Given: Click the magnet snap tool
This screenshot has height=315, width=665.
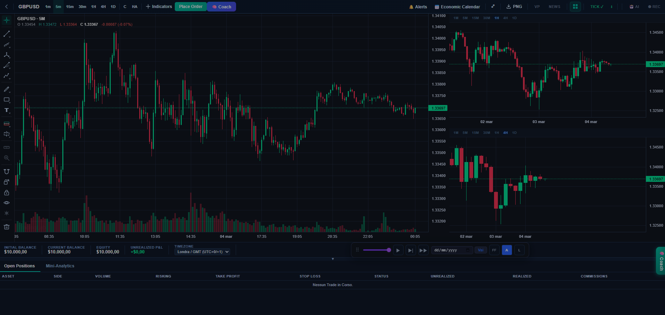Looking at the screenshot, I should pos(7,171).
